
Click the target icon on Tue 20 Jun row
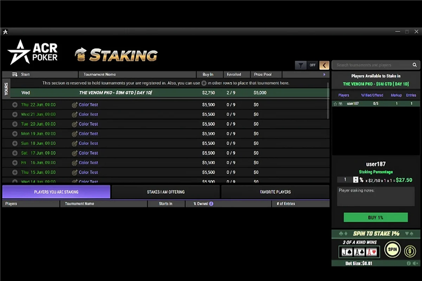coord(74,124)
